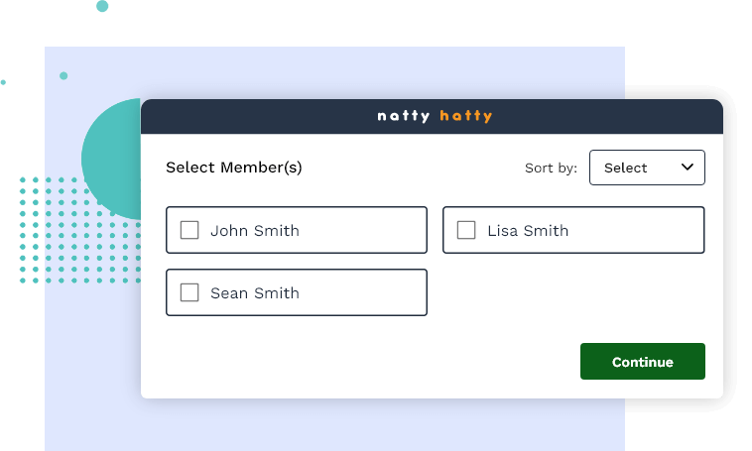Select the Sean Smith checkbox
Viewport: 752px width, 451px height.
(189, 292)
